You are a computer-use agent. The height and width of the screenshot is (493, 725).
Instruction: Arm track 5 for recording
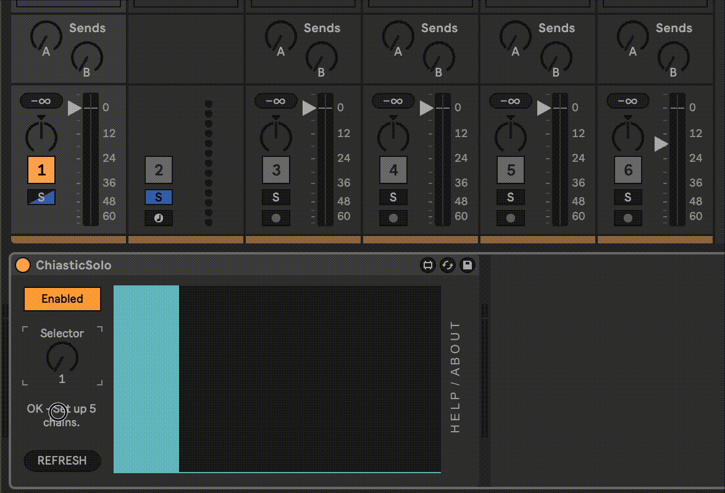pyautogui.click(x=511, y=218)
